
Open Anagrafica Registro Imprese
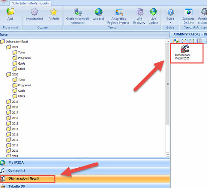[118, 16]
